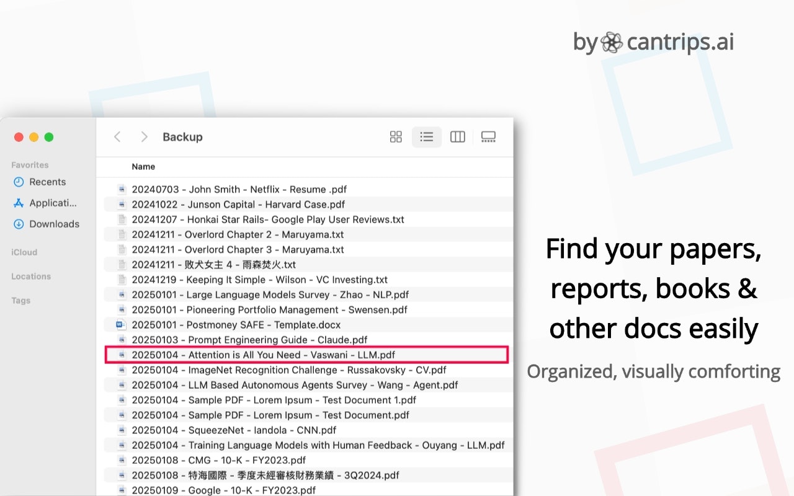Click file icon of Overlord Chapter 2 txt

click(122, 234)
